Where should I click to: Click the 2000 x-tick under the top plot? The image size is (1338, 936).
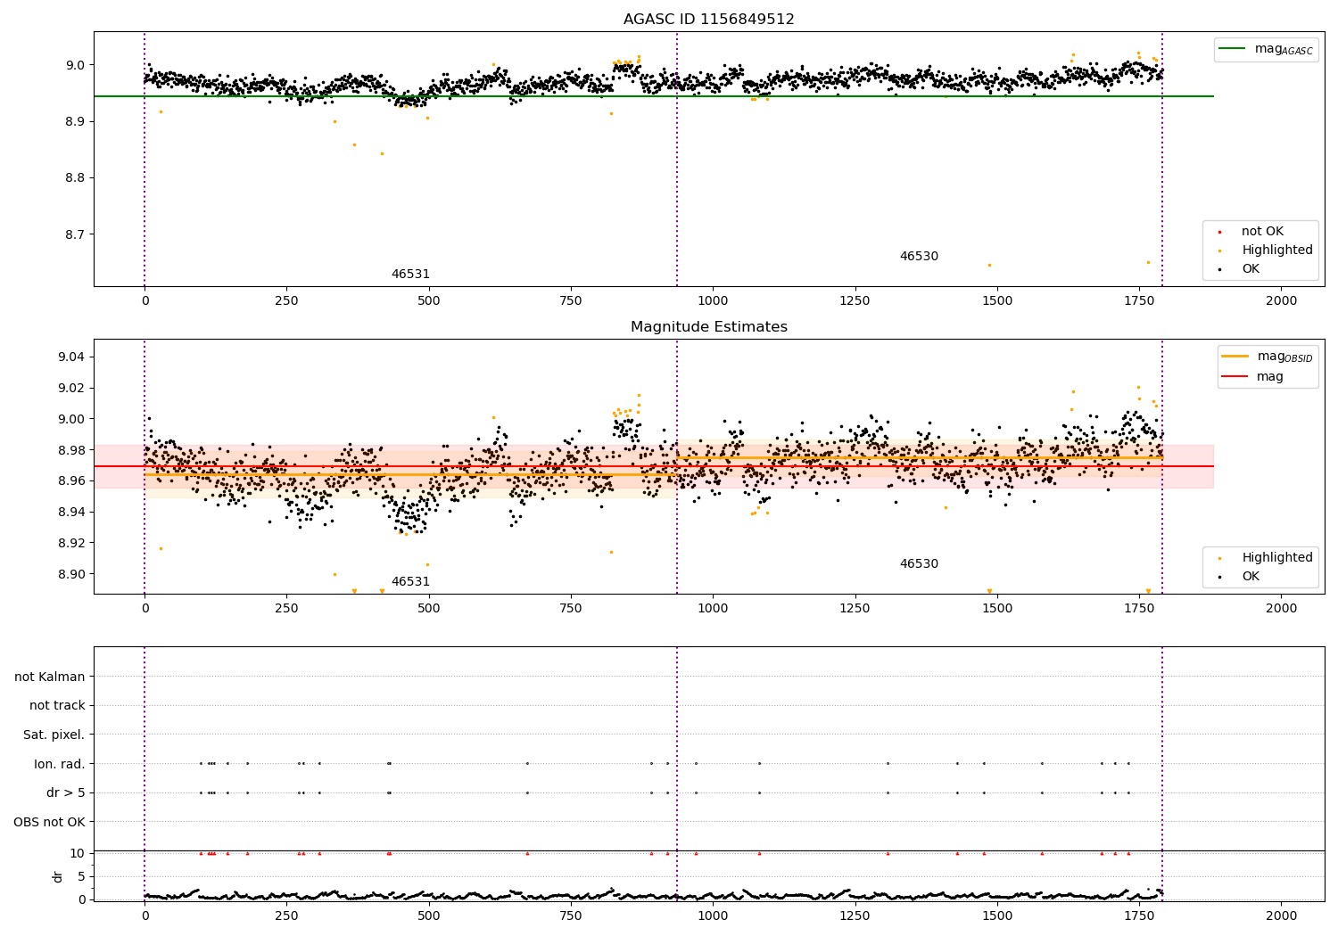pos(1282,301)
